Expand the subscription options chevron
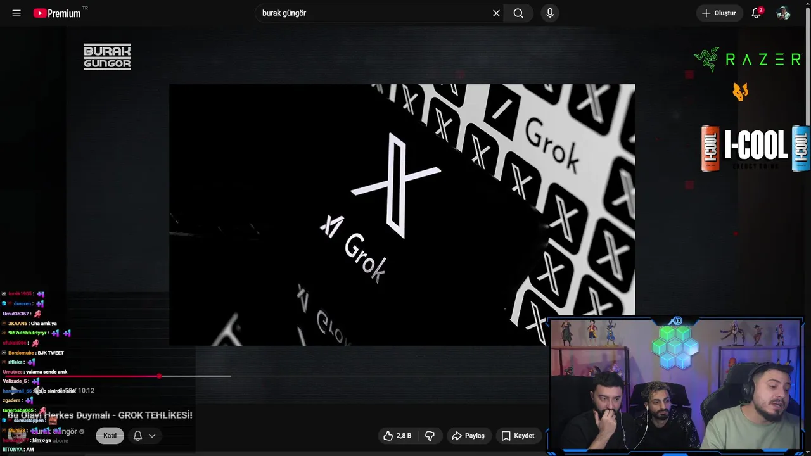 [x=152, y=436]
